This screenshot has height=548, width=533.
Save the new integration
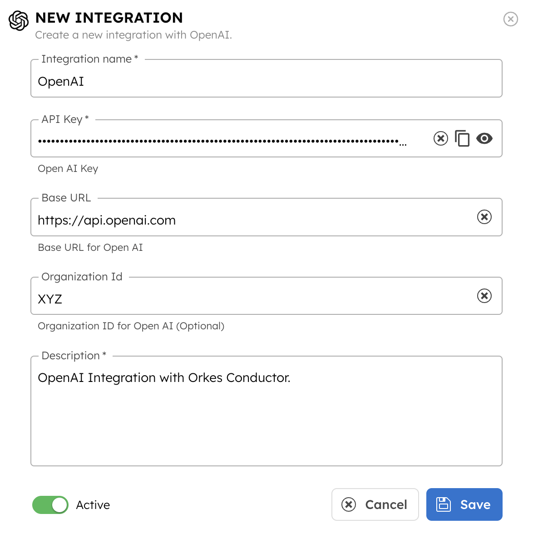coord(464,504)
